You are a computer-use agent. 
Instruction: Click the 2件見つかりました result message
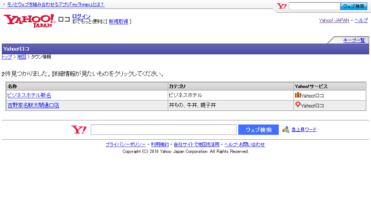pos(83,74)
